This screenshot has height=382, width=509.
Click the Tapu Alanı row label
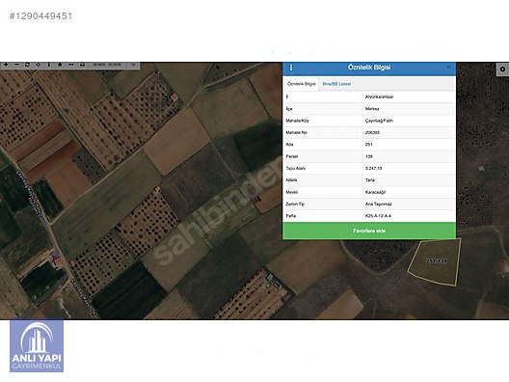tap(295, 168)
